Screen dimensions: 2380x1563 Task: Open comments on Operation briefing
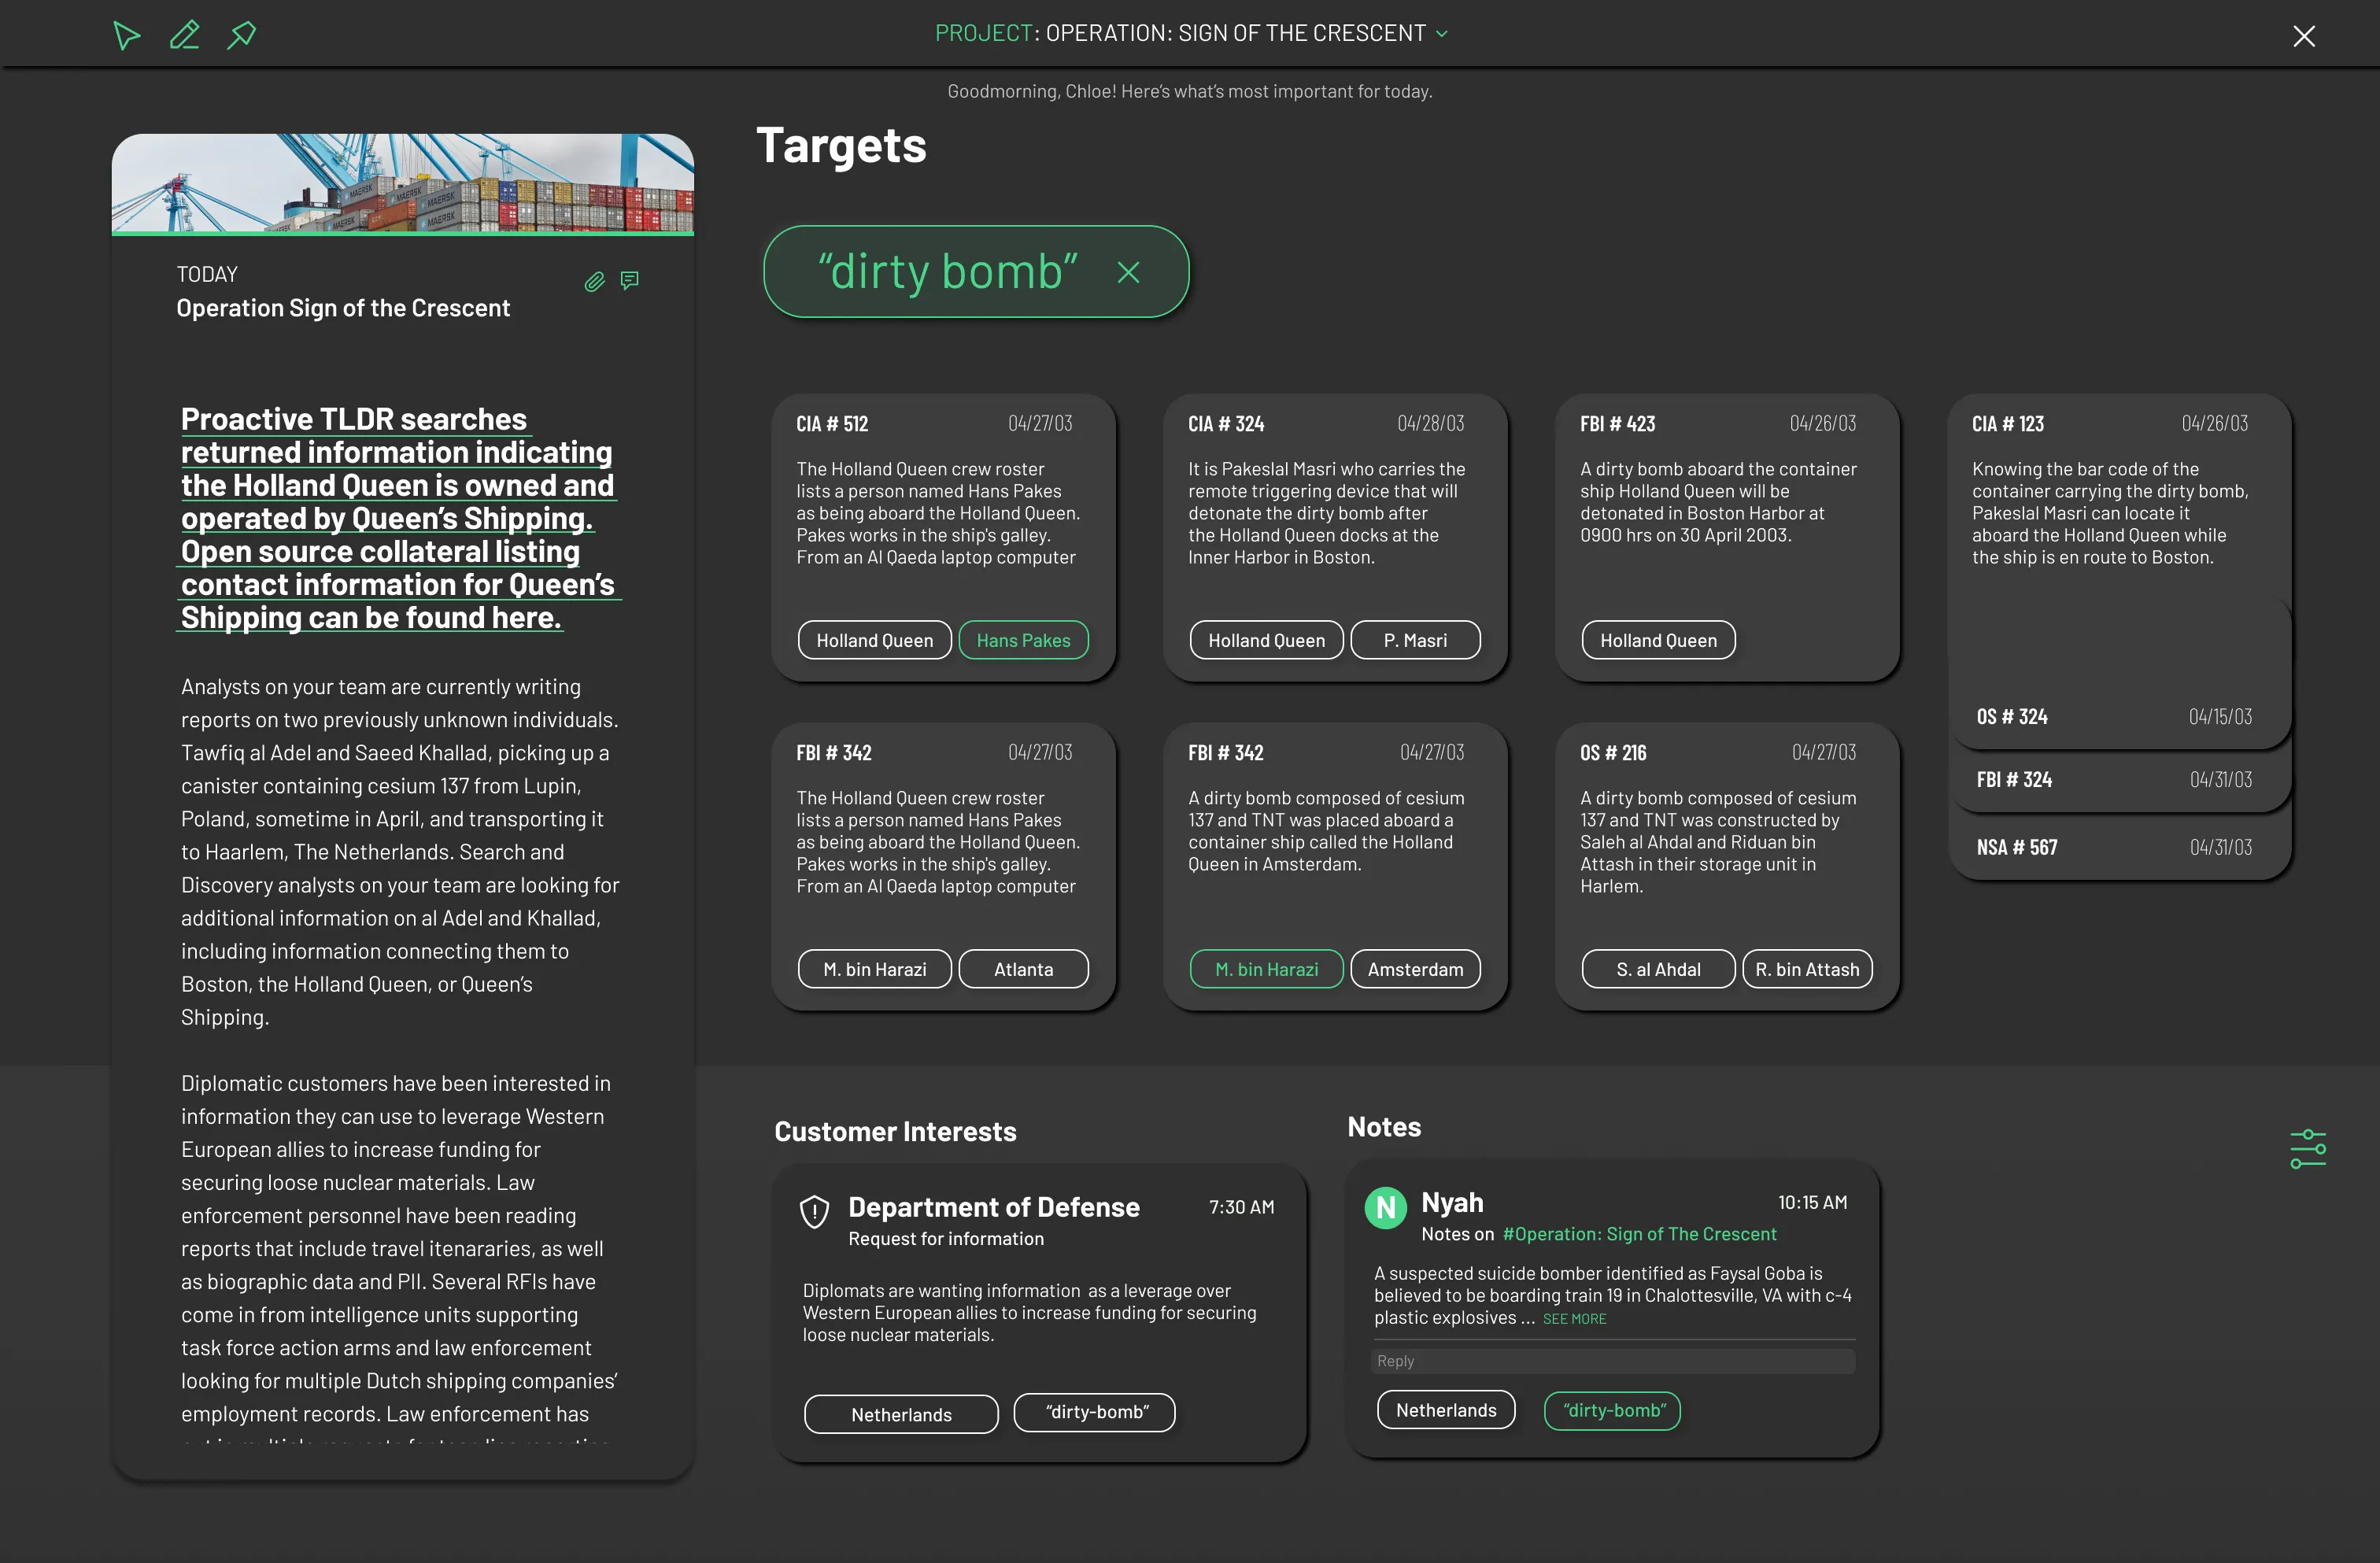(629, 281)
